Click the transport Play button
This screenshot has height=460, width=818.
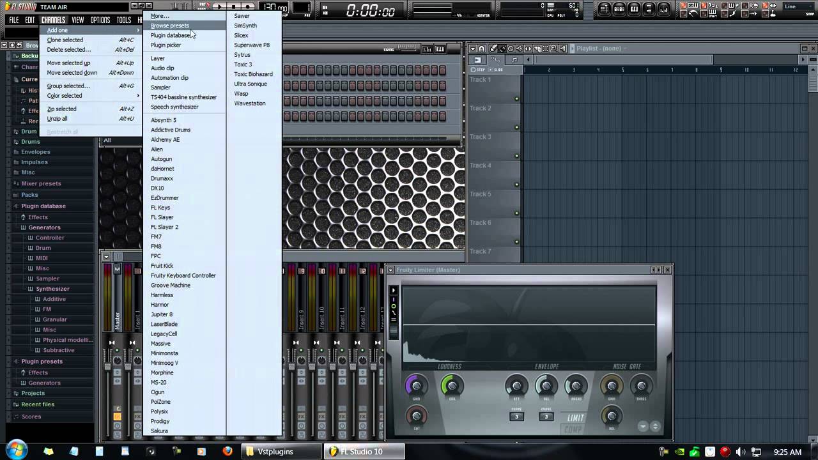point(220,7)
